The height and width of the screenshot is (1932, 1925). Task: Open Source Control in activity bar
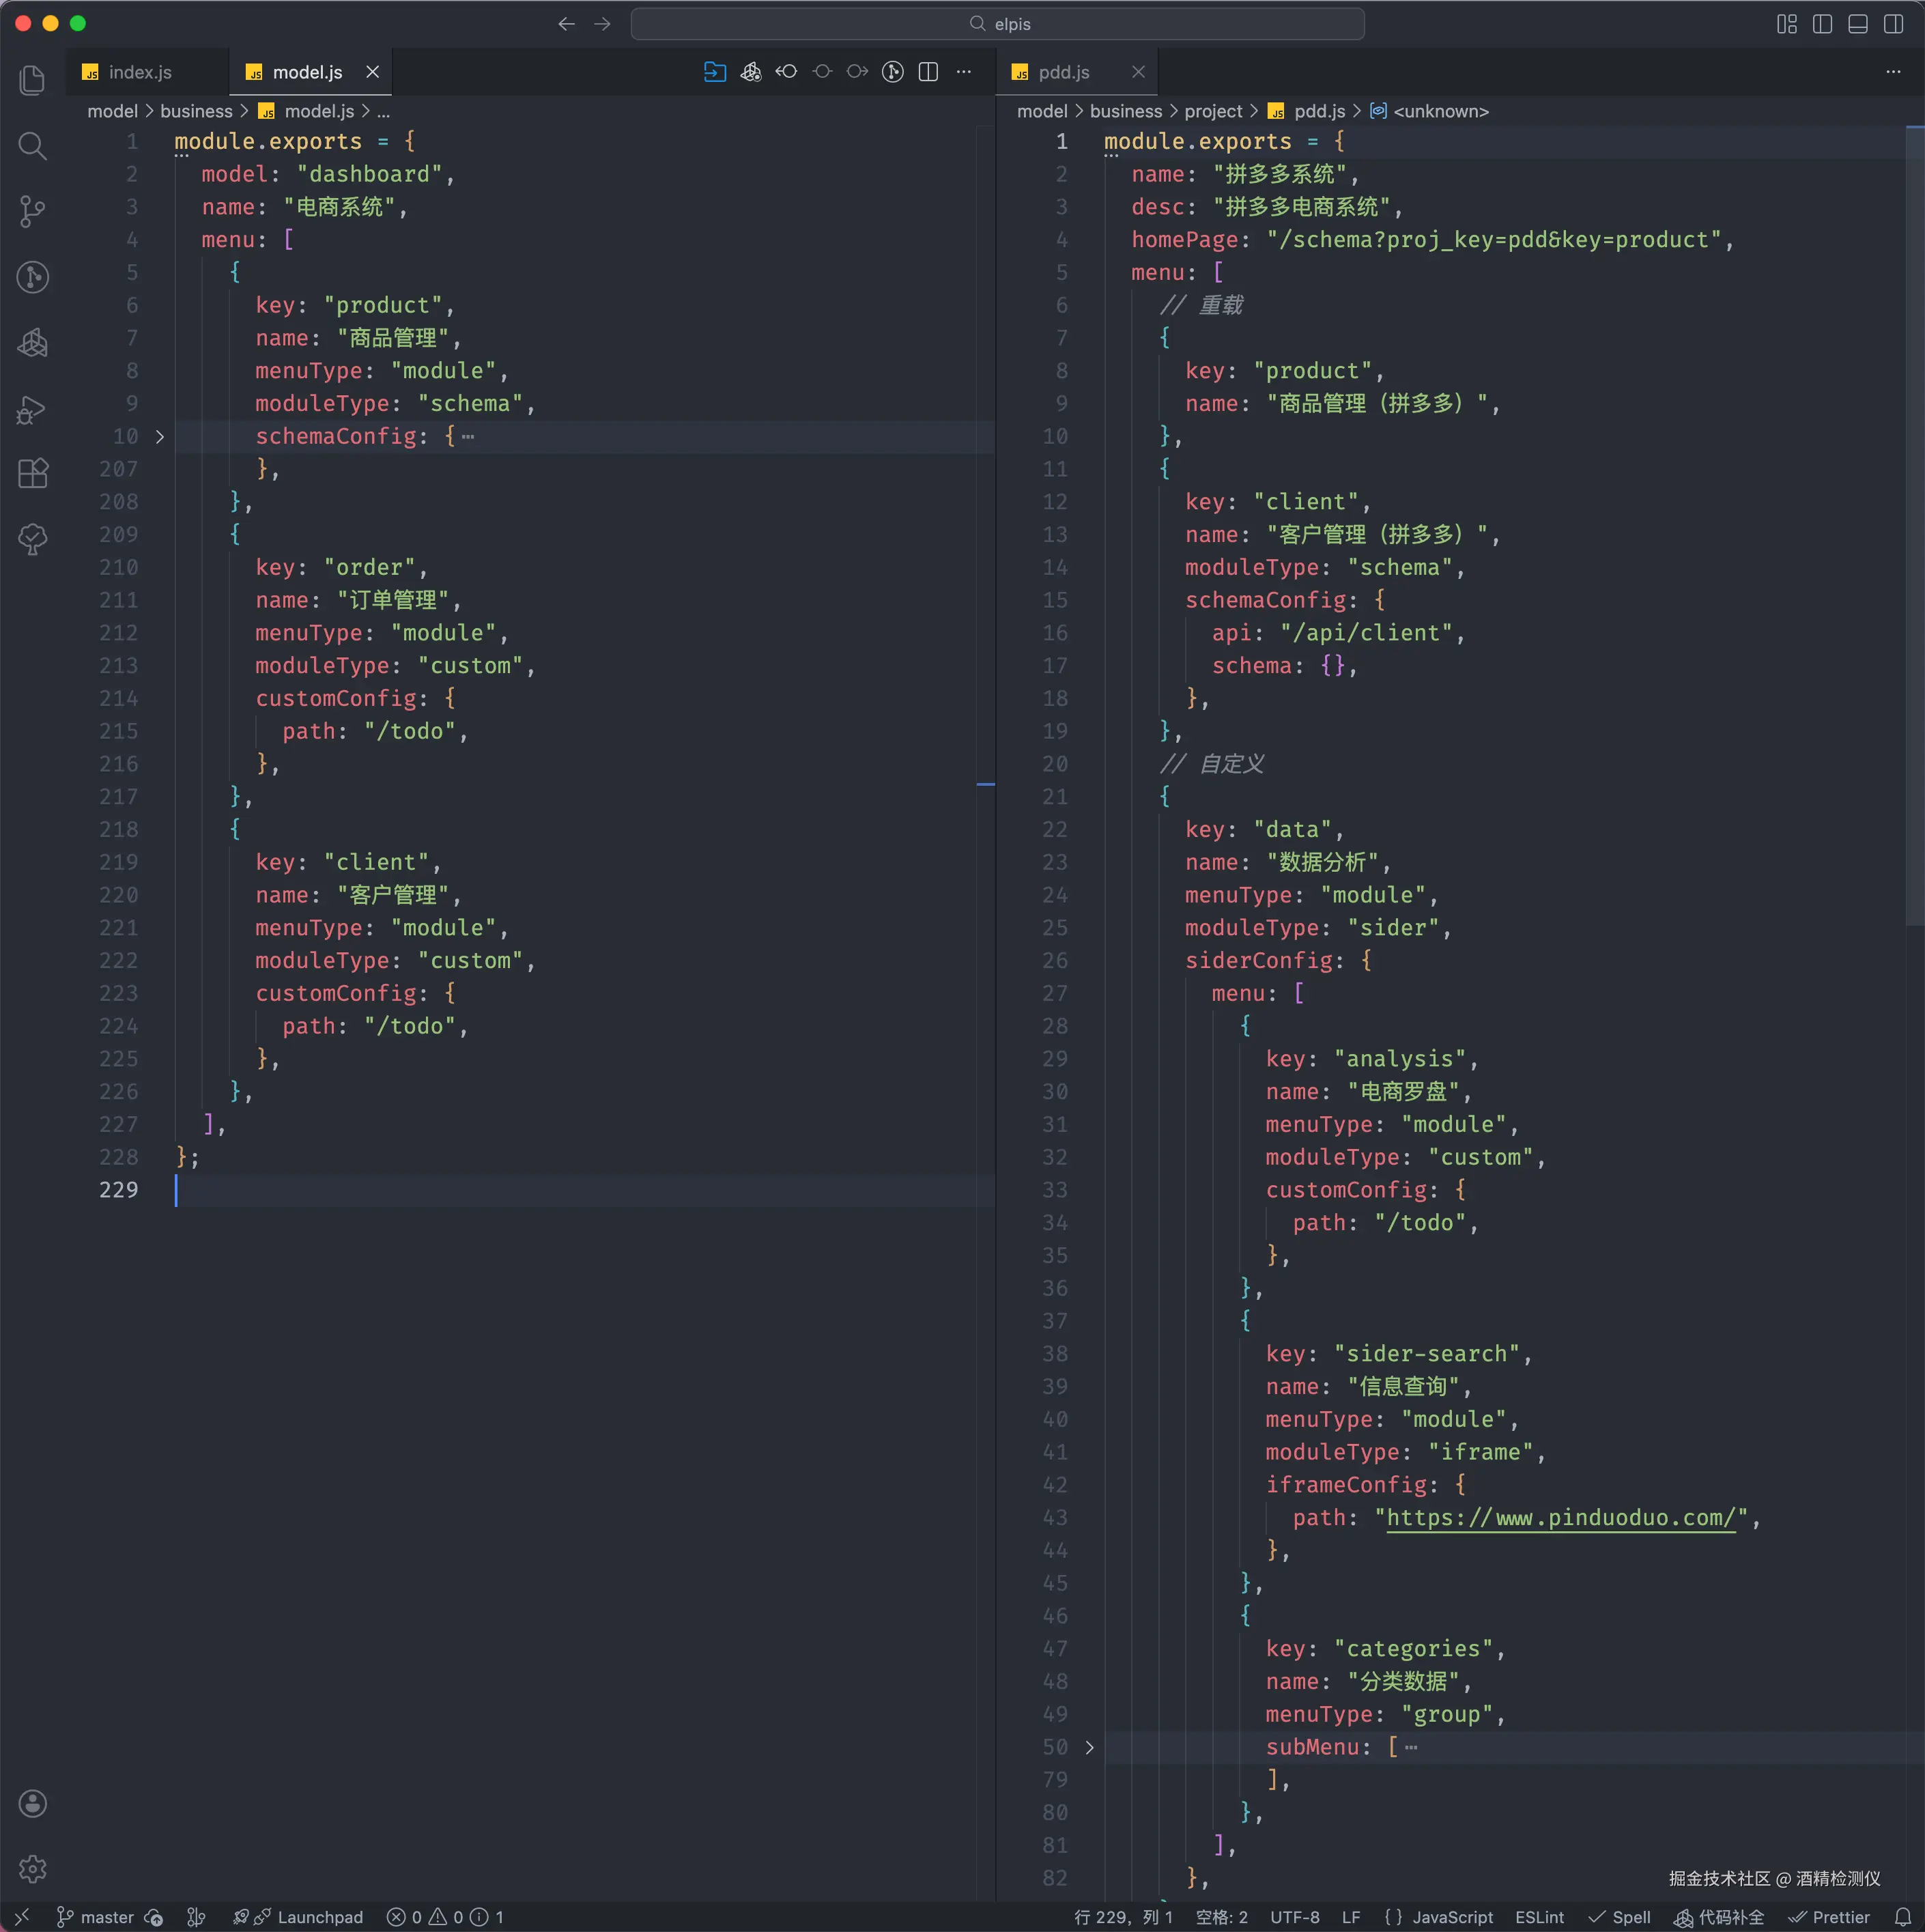(32, 211)
